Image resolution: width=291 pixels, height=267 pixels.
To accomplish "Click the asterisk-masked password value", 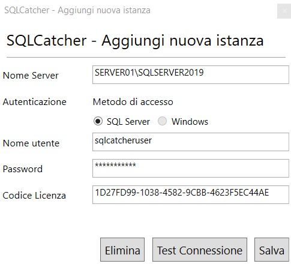I will click(115, 165).
